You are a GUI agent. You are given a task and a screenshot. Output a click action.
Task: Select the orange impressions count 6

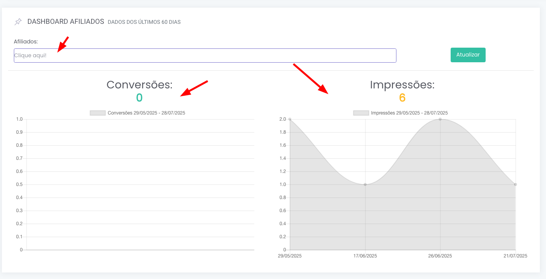point(402,98)
